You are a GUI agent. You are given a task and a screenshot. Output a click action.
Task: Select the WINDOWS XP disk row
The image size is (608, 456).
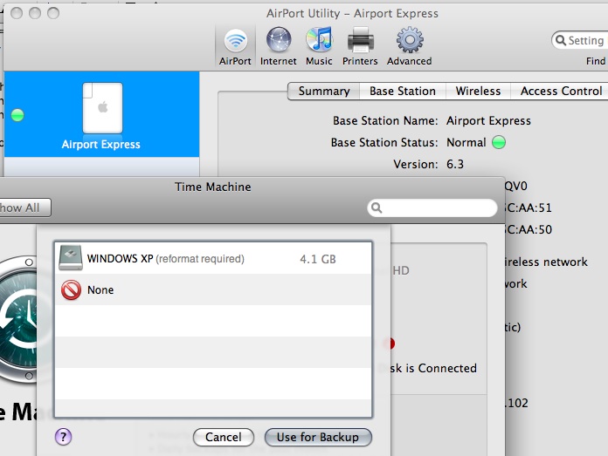point(213,259)
